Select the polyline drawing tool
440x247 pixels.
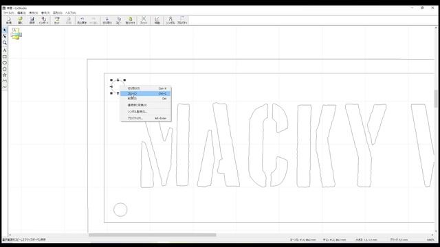pos(5,81)
